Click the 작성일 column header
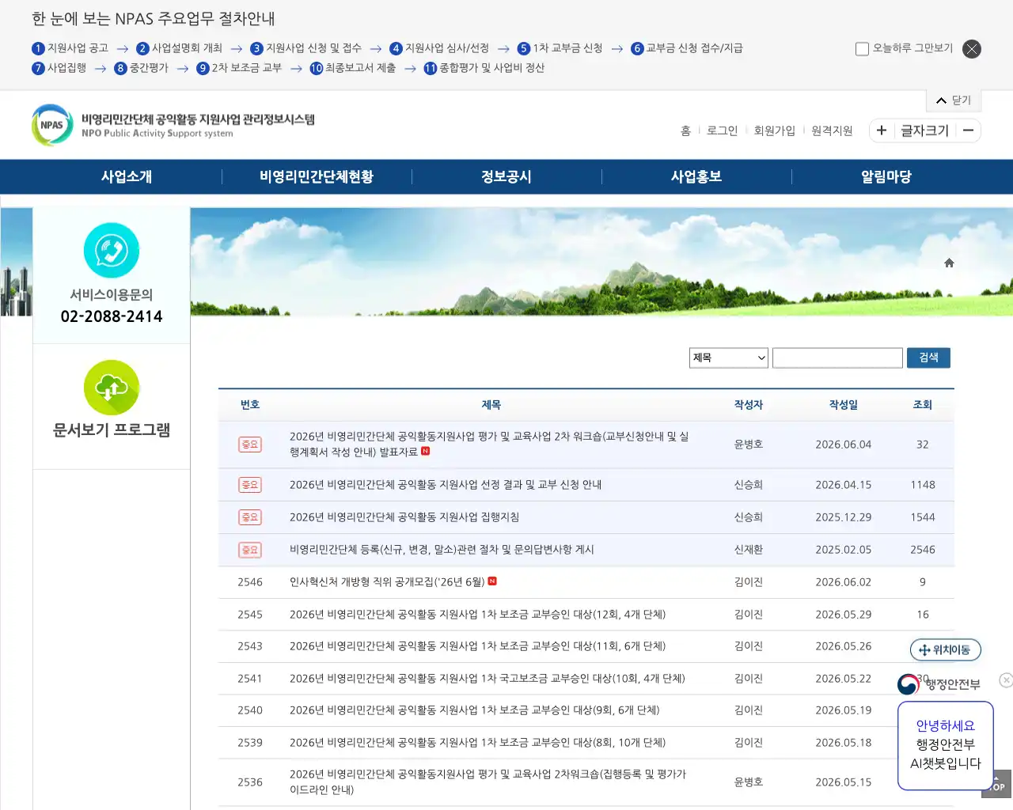The width and height of the screenshot is (1013, 810). point(844,405)
